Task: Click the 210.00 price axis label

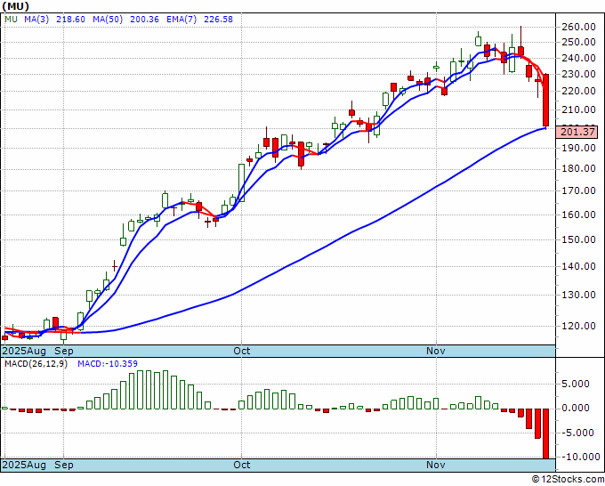Action: [578, 109]
